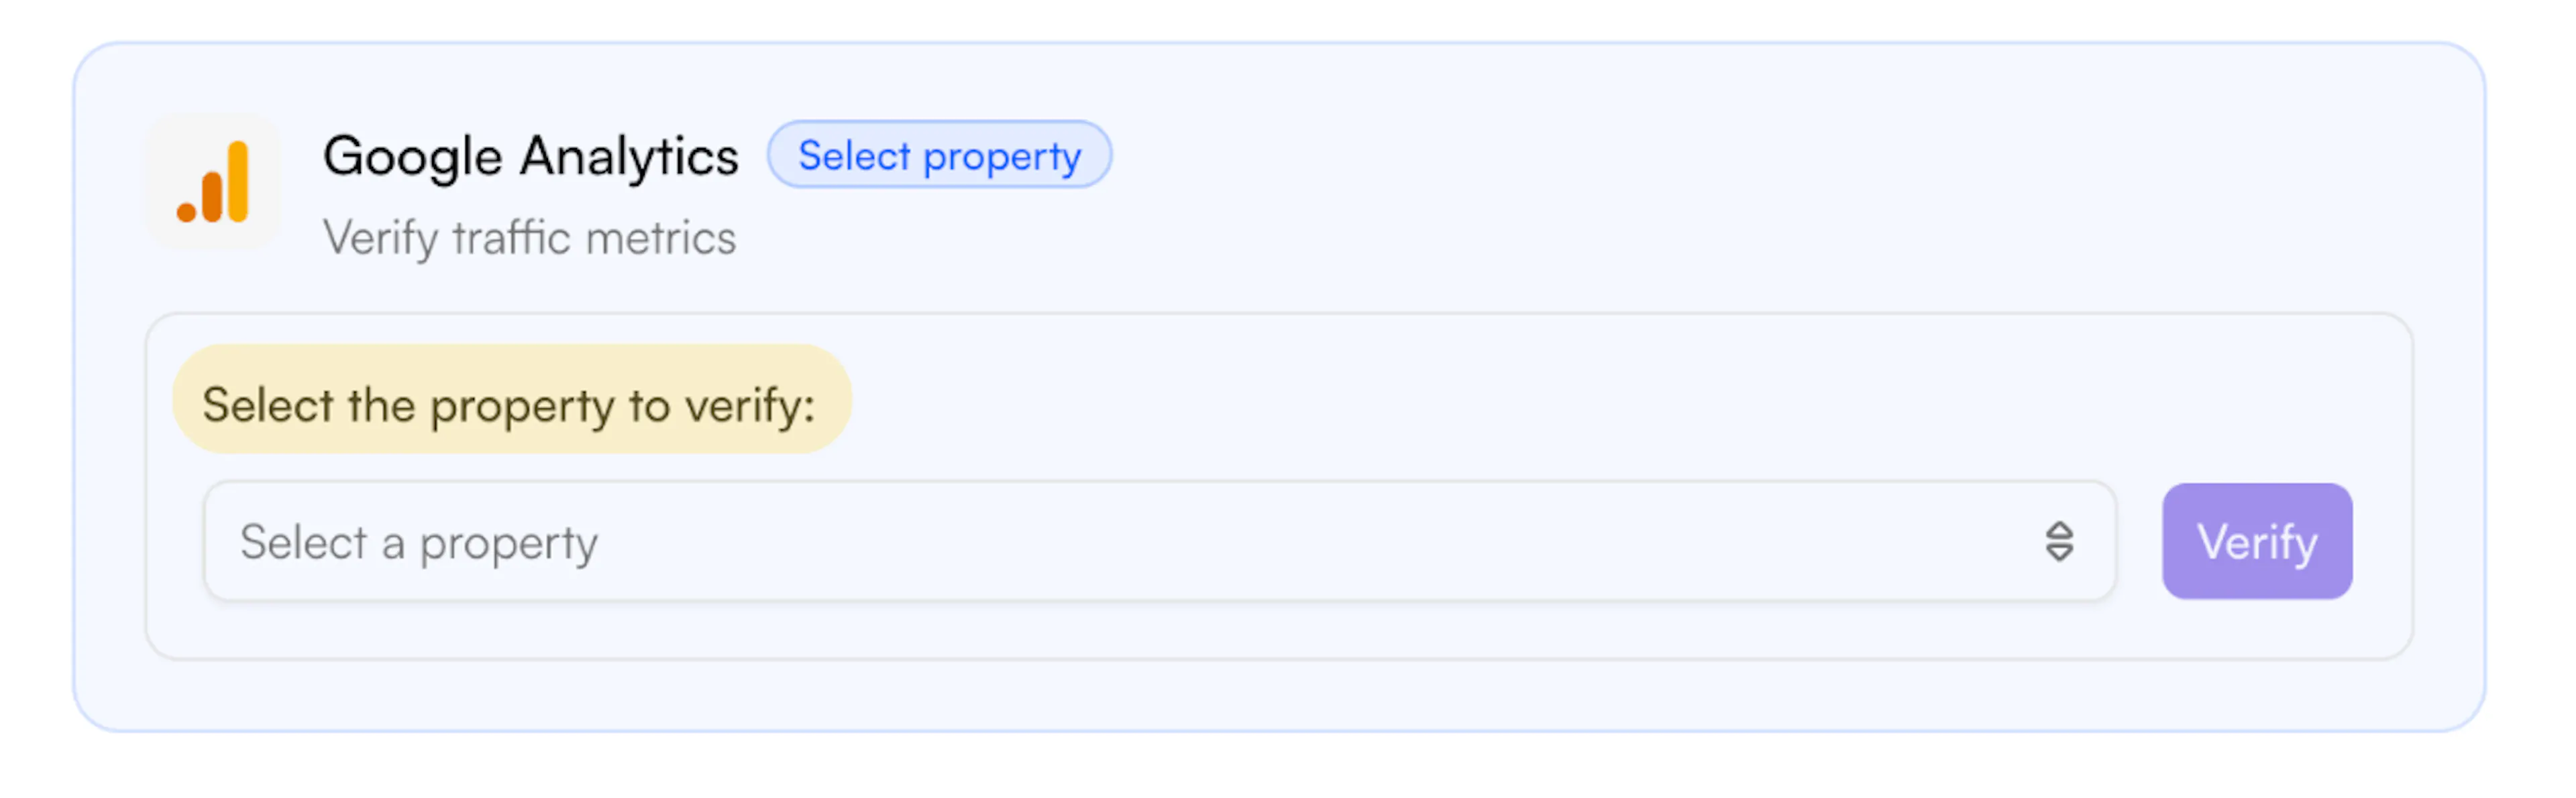Click the Google Analytics bar chart logo
2576x798 pixels.
[x=213, y=182]
